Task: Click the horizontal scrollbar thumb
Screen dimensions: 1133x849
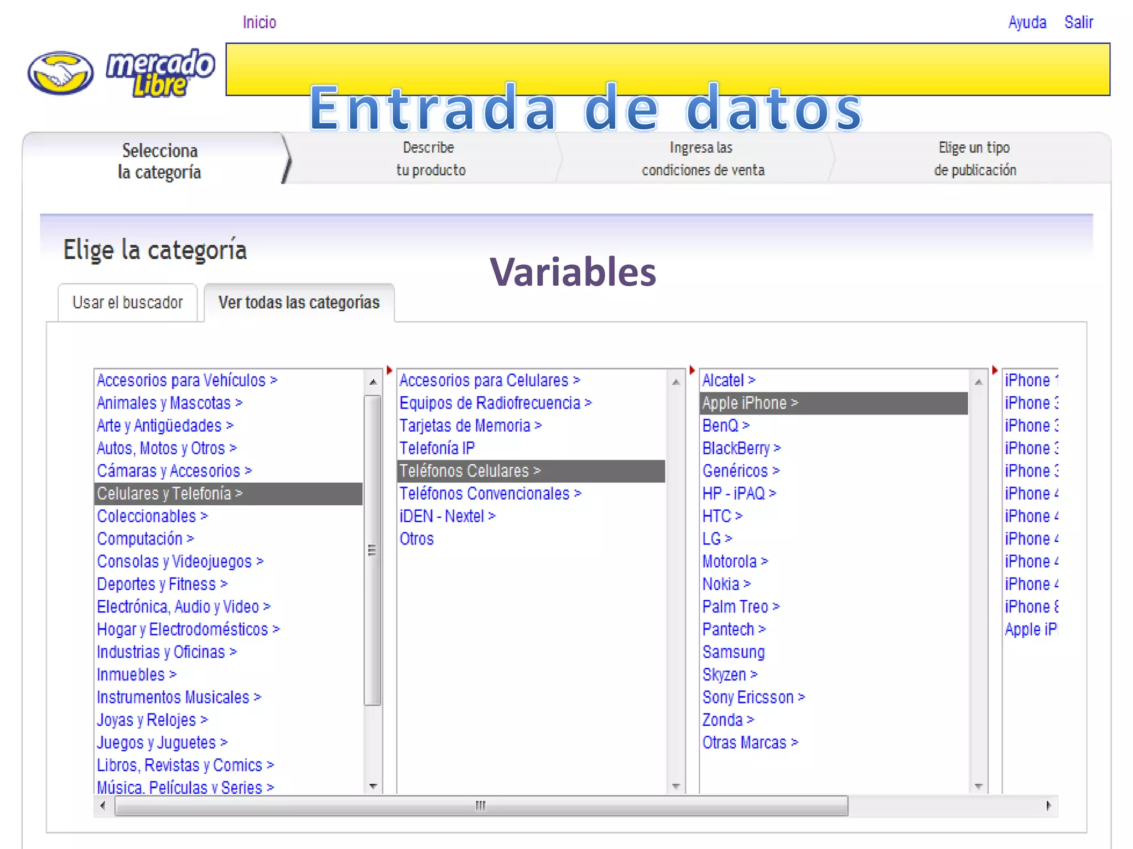Action: [481, 806]
